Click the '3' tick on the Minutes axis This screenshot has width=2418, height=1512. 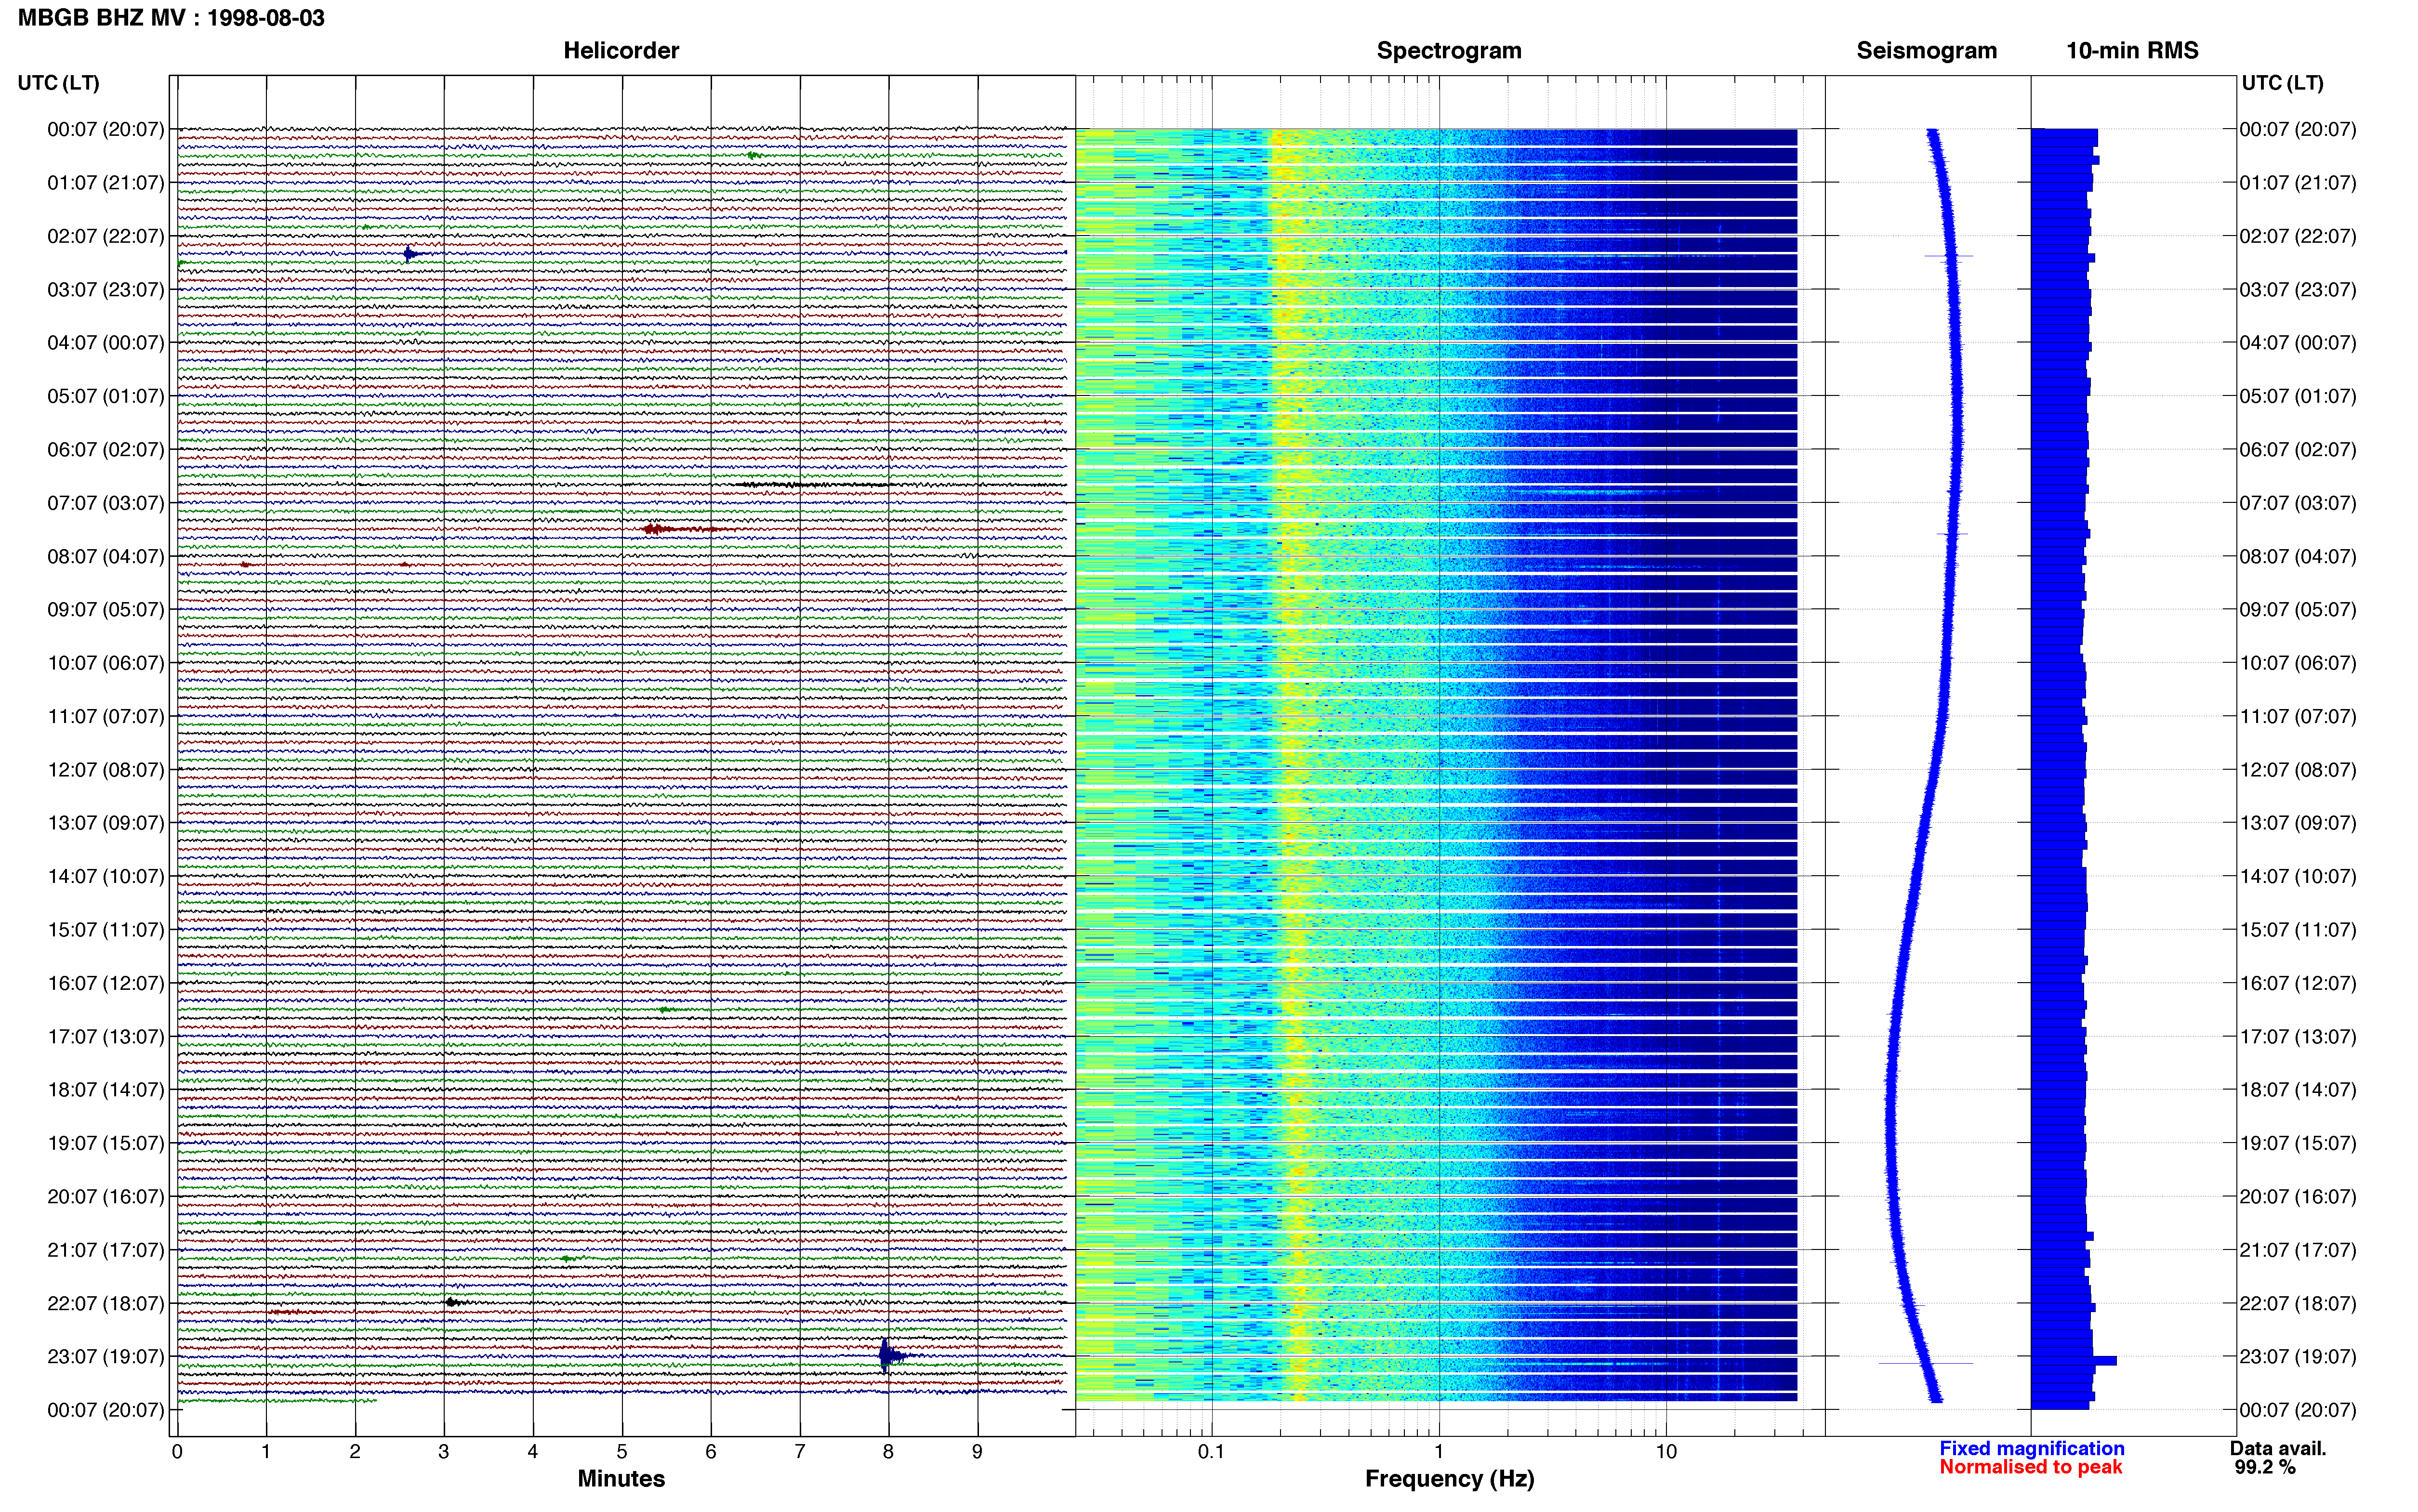(444, 1452)
